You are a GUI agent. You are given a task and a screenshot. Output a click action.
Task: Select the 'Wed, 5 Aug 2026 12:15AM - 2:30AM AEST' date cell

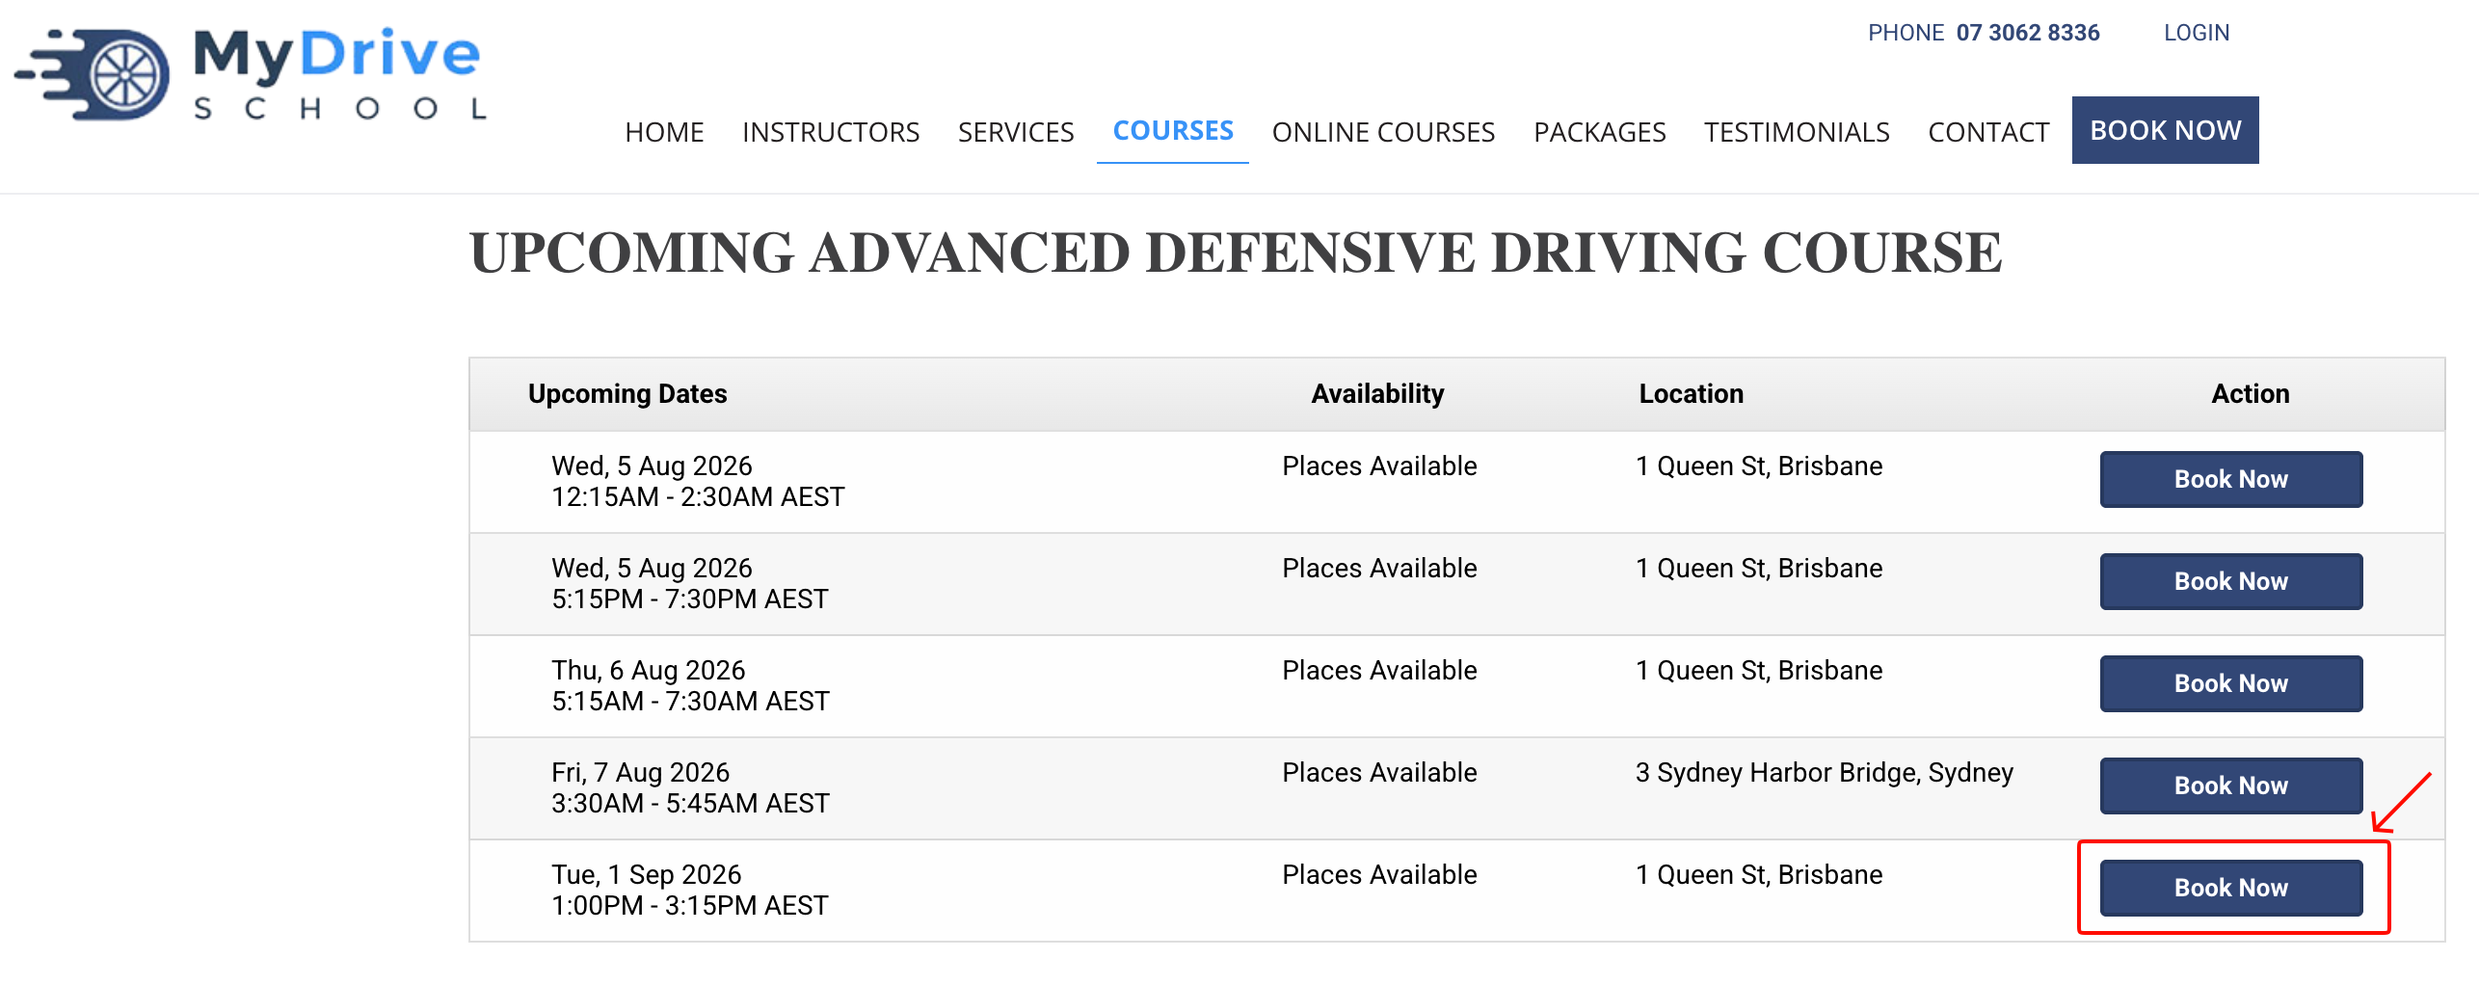(x=698, y=481)
